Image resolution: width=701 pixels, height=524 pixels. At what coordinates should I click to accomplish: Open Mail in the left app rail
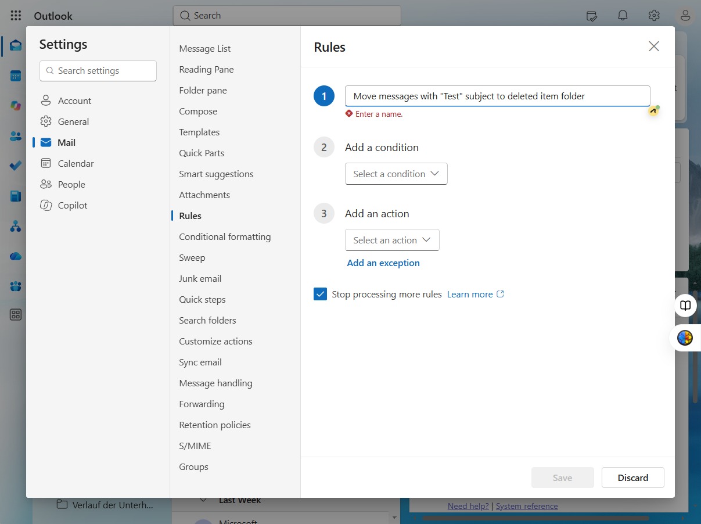16,45
